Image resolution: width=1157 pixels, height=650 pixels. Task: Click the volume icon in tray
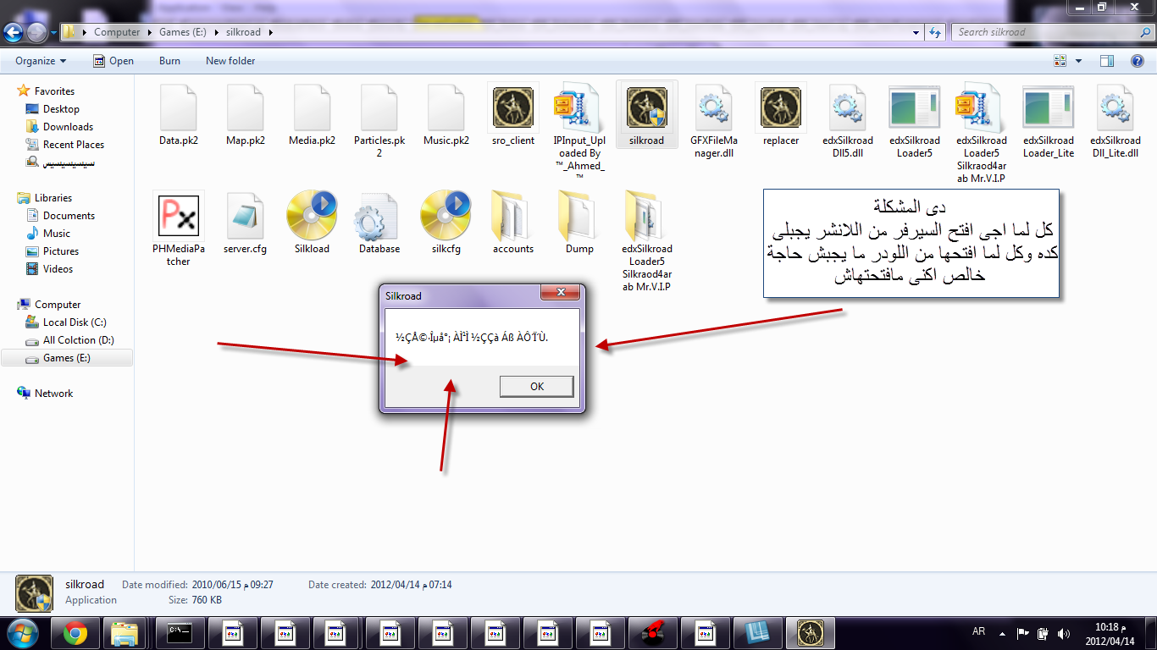point(1062,632)
